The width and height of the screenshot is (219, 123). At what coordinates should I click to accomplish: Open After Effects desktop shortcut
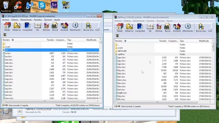click(x=54, y=6)
